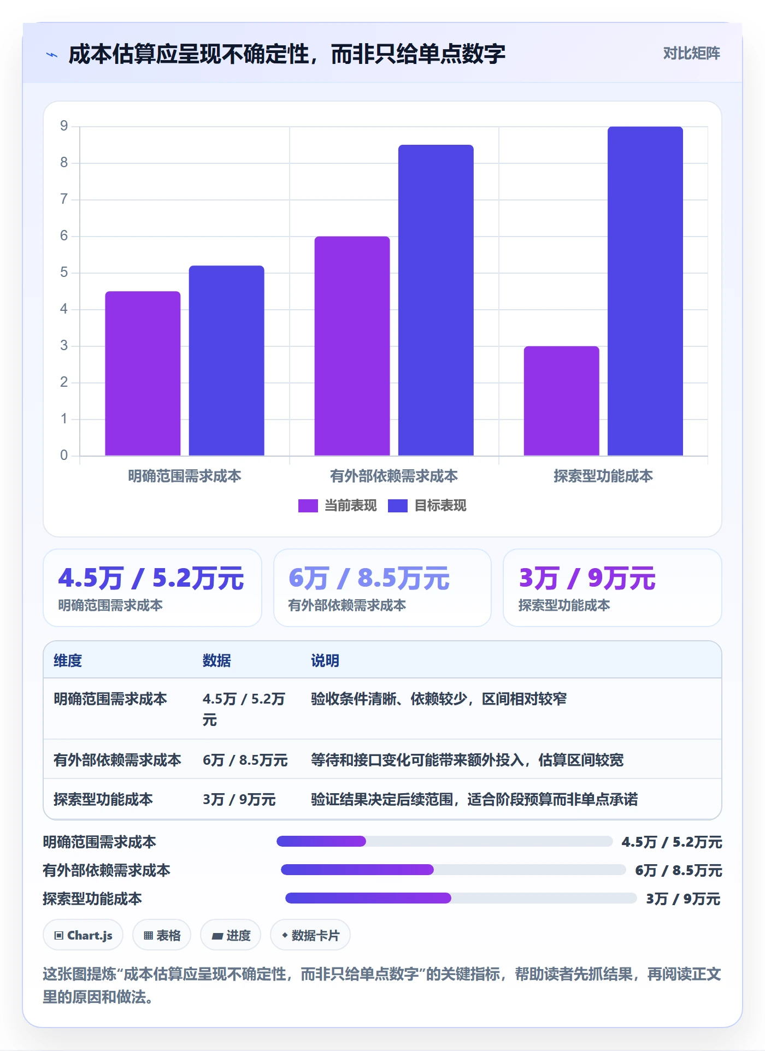The width and height of the screenshot is (765, 1051).
Task: Click progress bar for 有外部依赖需求成本
Action: click(453, 870)
